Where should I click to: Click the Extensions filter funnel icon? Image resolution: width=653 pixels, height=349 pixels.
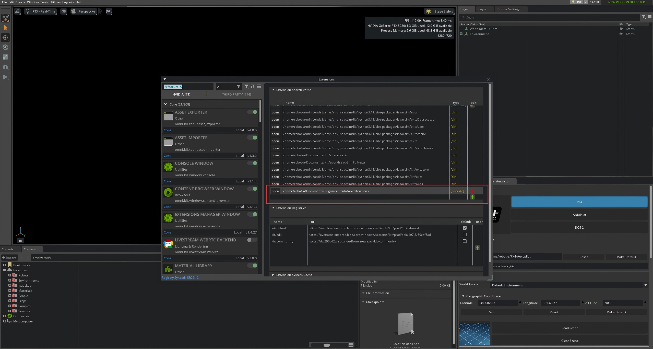[x=246, y=87]
